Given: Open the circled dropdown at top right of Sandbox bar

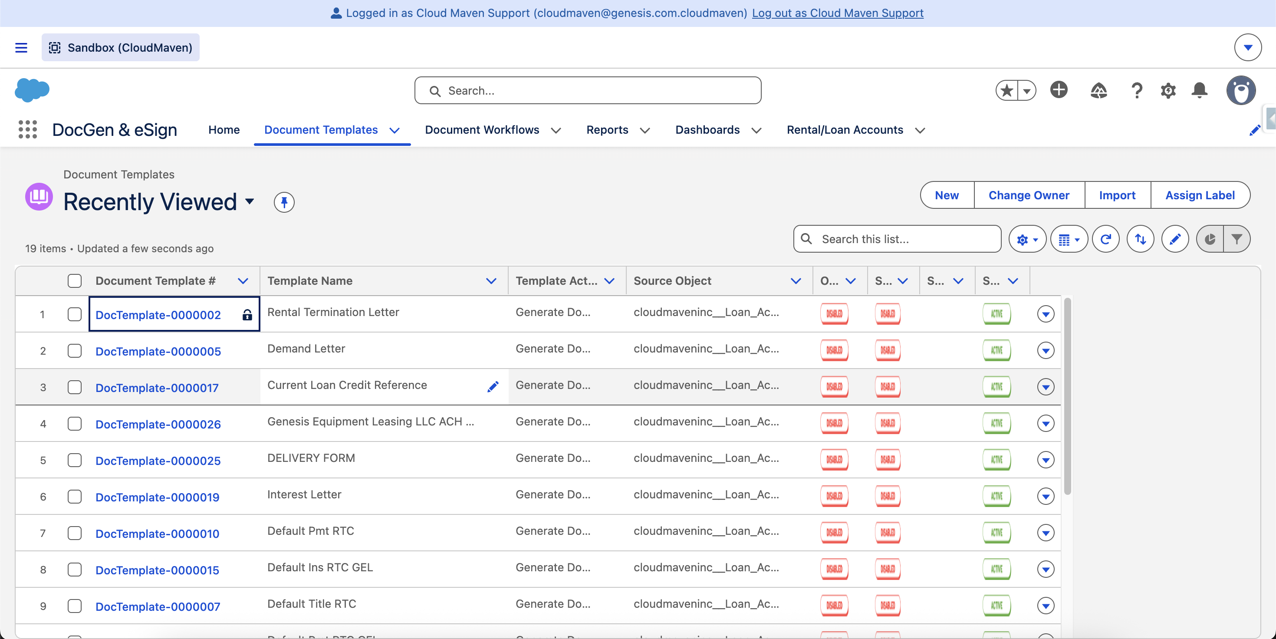Looking at the screenshot, I should click(1248, 48).
